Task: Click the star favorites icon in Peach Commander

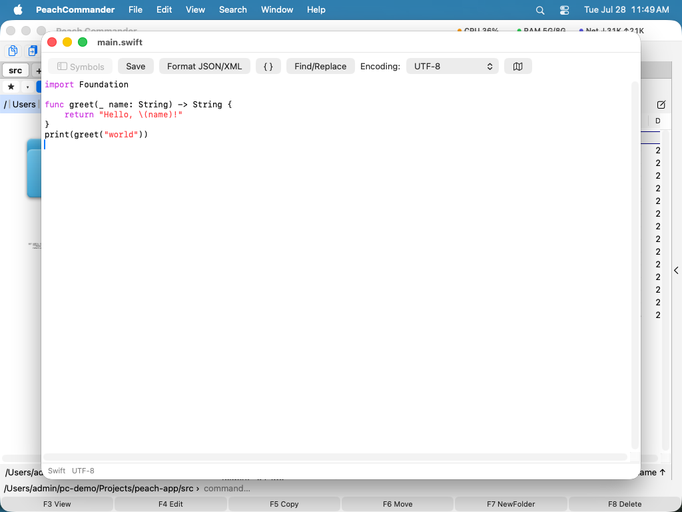Action: coord(11,87)
